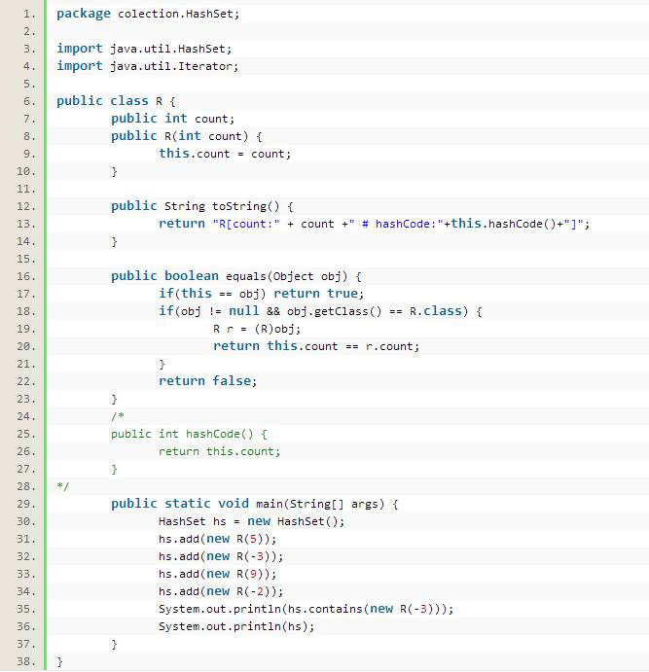Click the 'public int count;' field line
Viewport: 649px width, 672px height.
point(173,119)
